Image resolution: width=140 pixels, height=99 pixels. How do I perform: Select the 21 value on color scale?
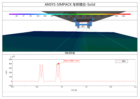click(24, 16)
